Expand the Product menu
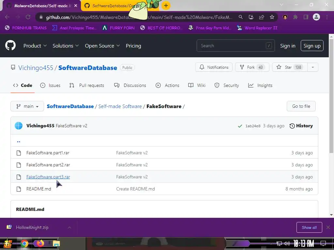The width and height of the screenshot is (334, 250). (x=35, y=46)
